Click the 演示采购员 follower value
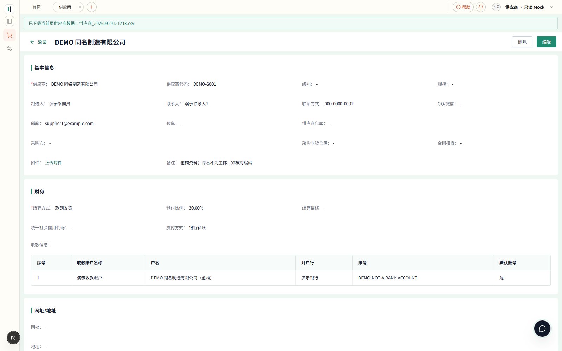 tap(60, 104)
